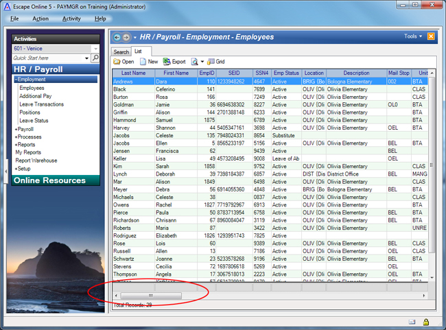The height and width of the screenshot is (330, 446).
Task: Click the forward navigation arrow icon
Action: pyautogui.click(x=126, y=37)
